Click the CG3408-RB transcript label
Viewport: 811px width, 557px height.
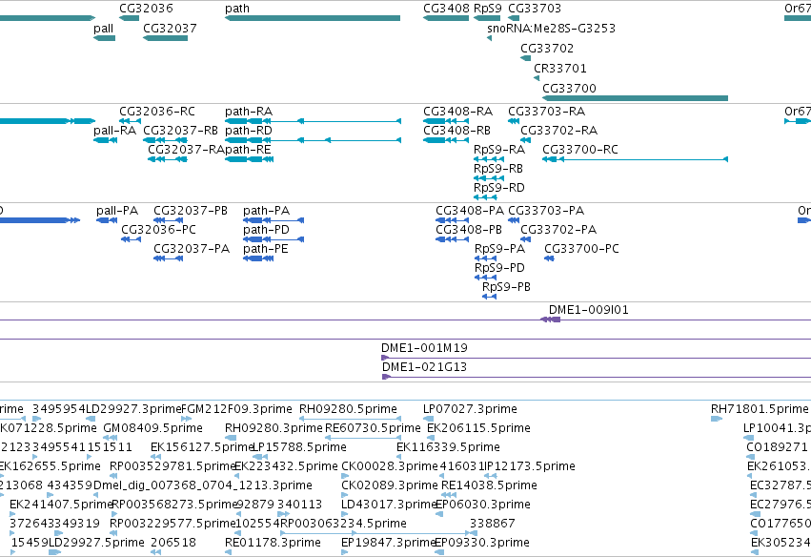point(456,131)
